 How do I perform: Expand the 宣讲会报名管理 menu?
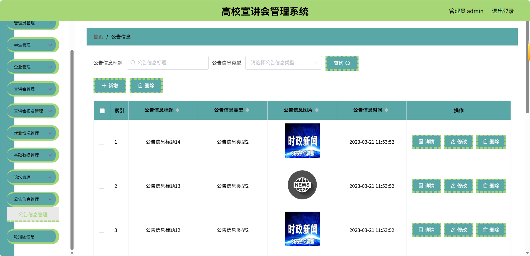pyautogui.click(x=33, y=111)
